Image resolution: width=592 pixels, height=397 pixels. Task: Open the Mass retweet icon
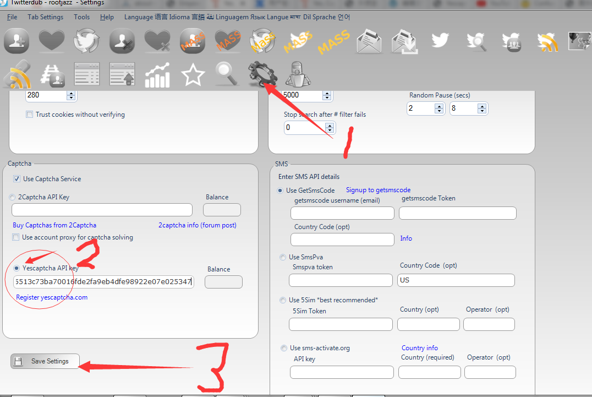coord(263,41)
